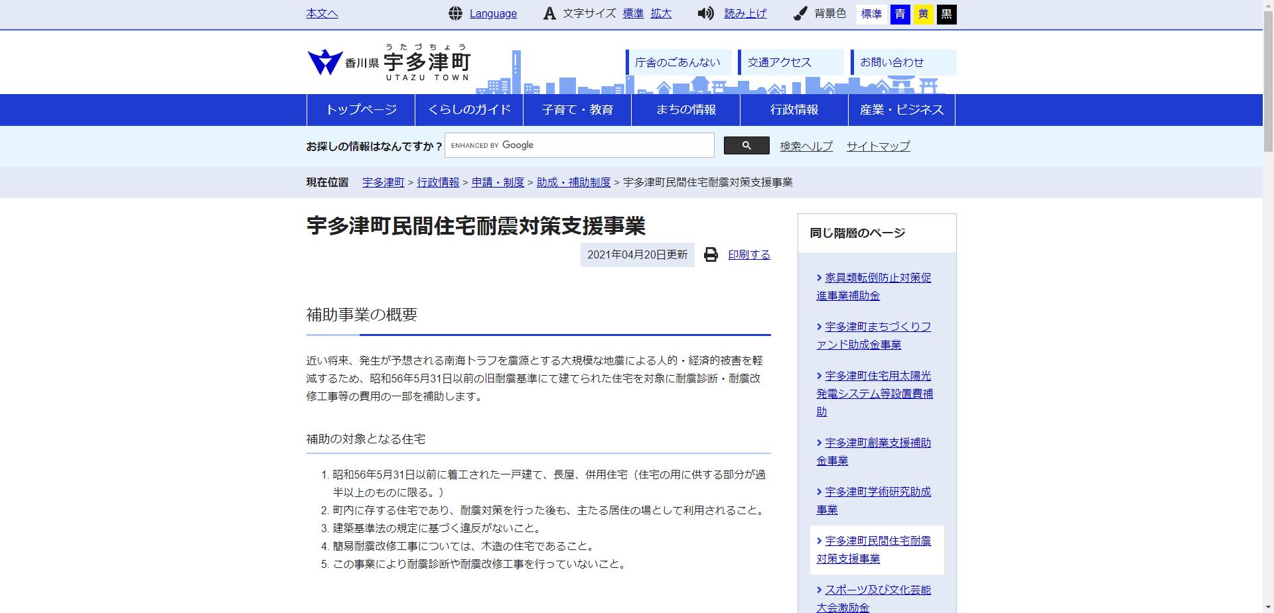This screenshot has width=1274, height=613.
Task: Switch background color to 黒
Action: point(948,14)
